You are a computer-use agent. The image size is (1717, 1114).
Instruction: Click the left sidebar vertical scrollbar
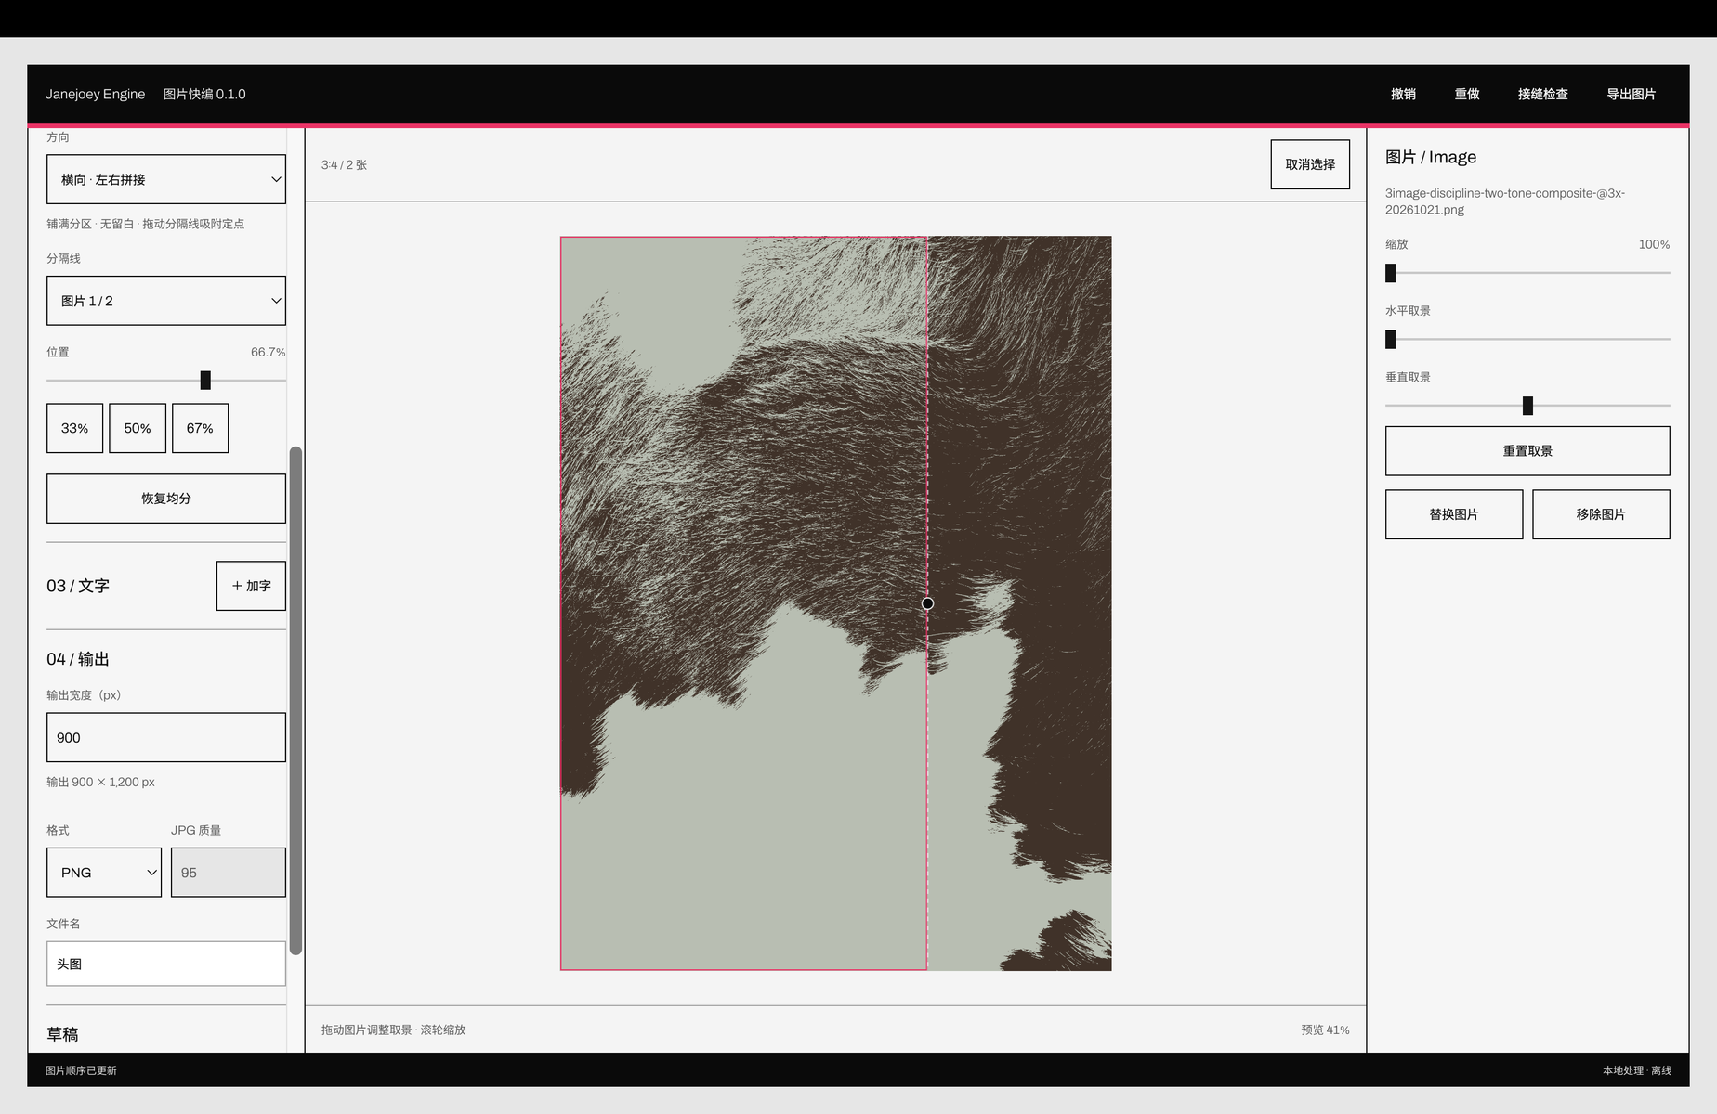click(x=295, y=701)
